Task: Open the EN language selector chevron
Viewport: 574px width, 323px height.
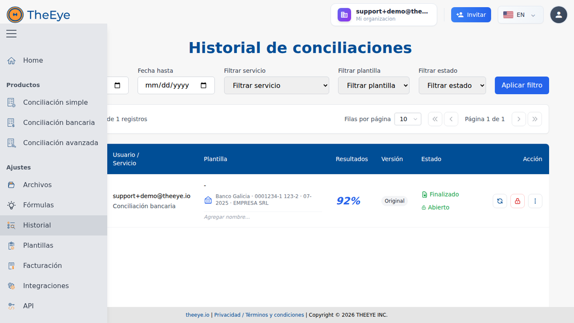Action: (533, 15)
